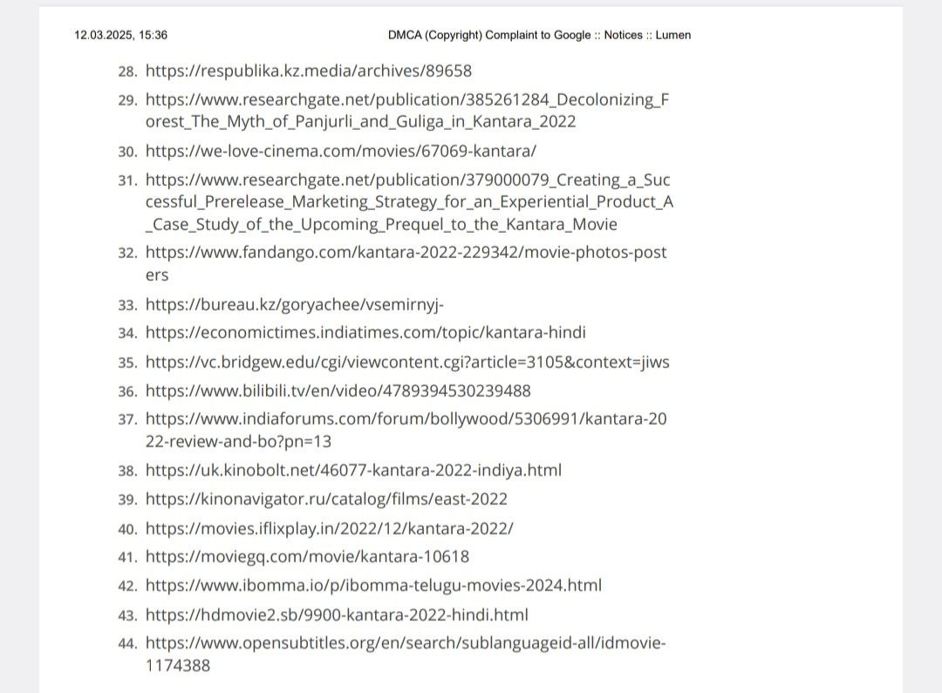Visit the kinonavigator.ru east-2022 catalog link
This screenshot has height=693, width=942.
pyautogui.click(x=326, y=499)
